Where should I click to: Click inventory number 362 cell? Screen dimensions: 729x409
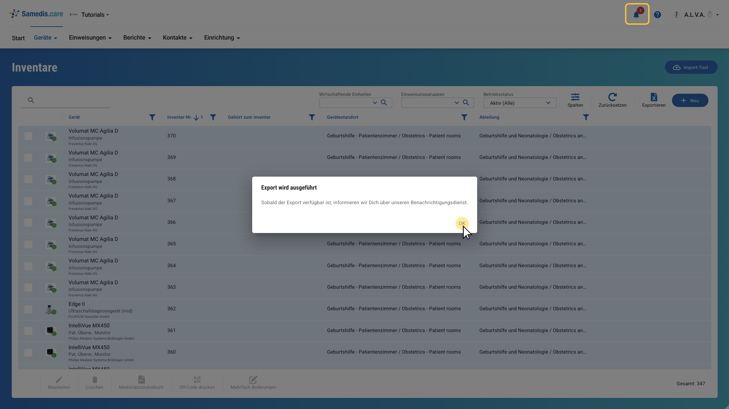[x=171, y=309]
